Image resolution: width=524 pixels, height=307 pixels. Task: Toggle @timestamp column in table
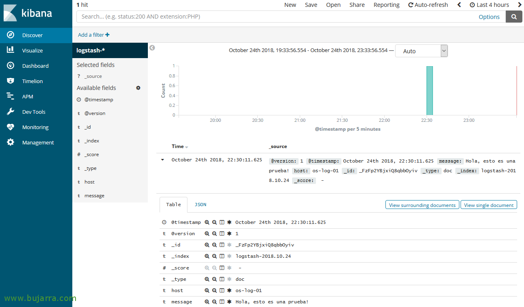222,222
